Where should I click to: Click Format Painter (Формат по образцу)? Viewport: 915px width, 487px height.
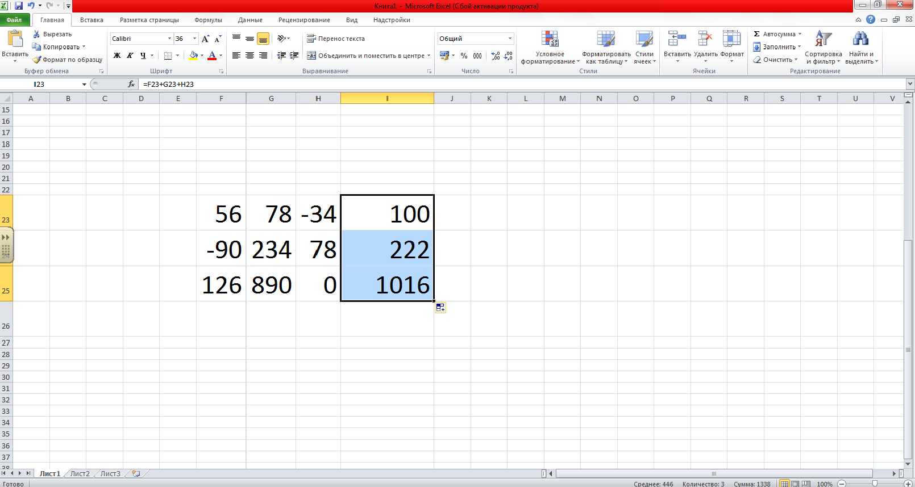(x=68, y=60)
